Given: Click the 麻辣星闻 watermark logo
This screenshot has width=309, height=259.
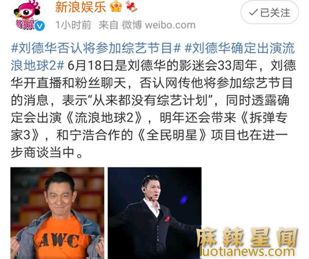Looking at the screenshot, I should 247,237.
